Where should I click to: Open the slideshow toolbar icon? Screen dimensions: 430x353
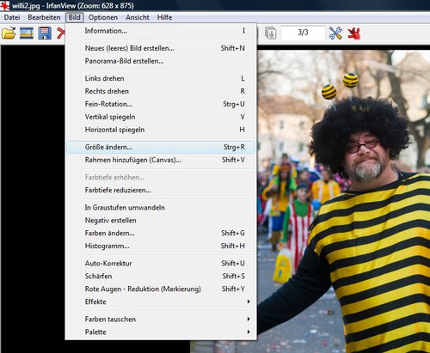pyautogui.click(x=27, y=33)
